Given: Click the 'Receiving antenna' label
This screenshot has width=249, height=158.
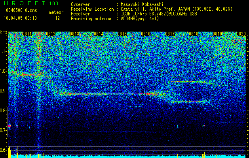Looking at the screenshot, I should click(x=91, y=19).
